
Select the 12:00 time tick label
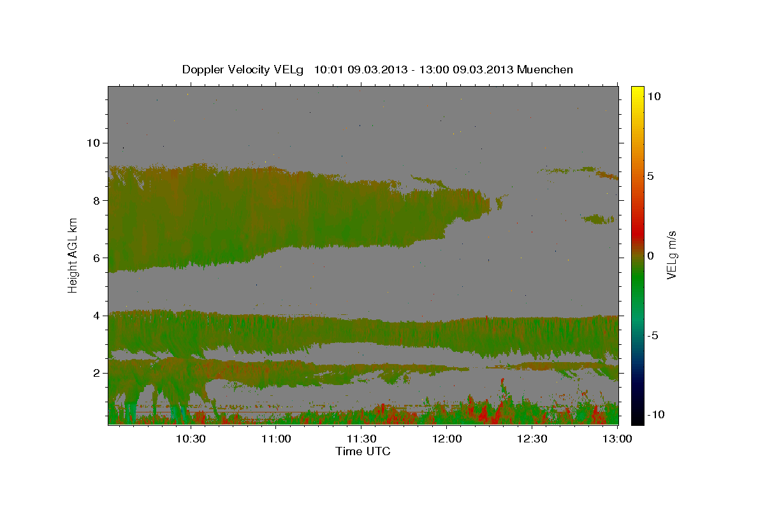(446, 439)
